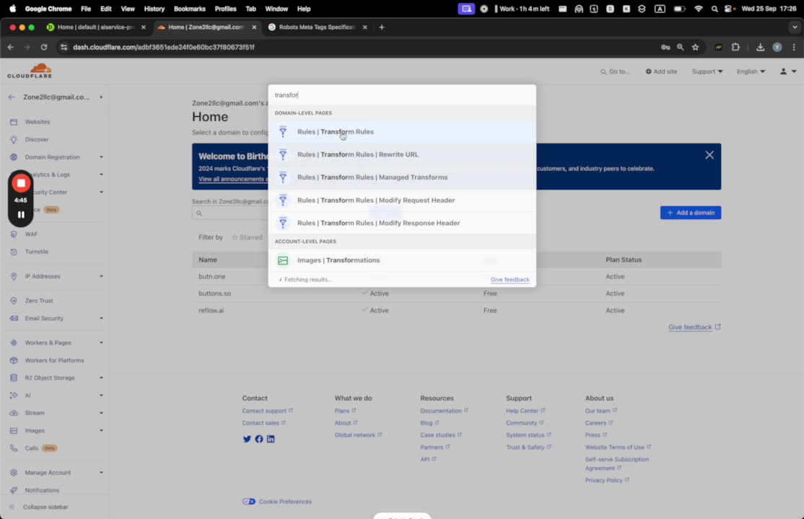Image resolution: width=804 pixels, height=519 pixels.
Task: Open the user profile menu
Action: 788,71
